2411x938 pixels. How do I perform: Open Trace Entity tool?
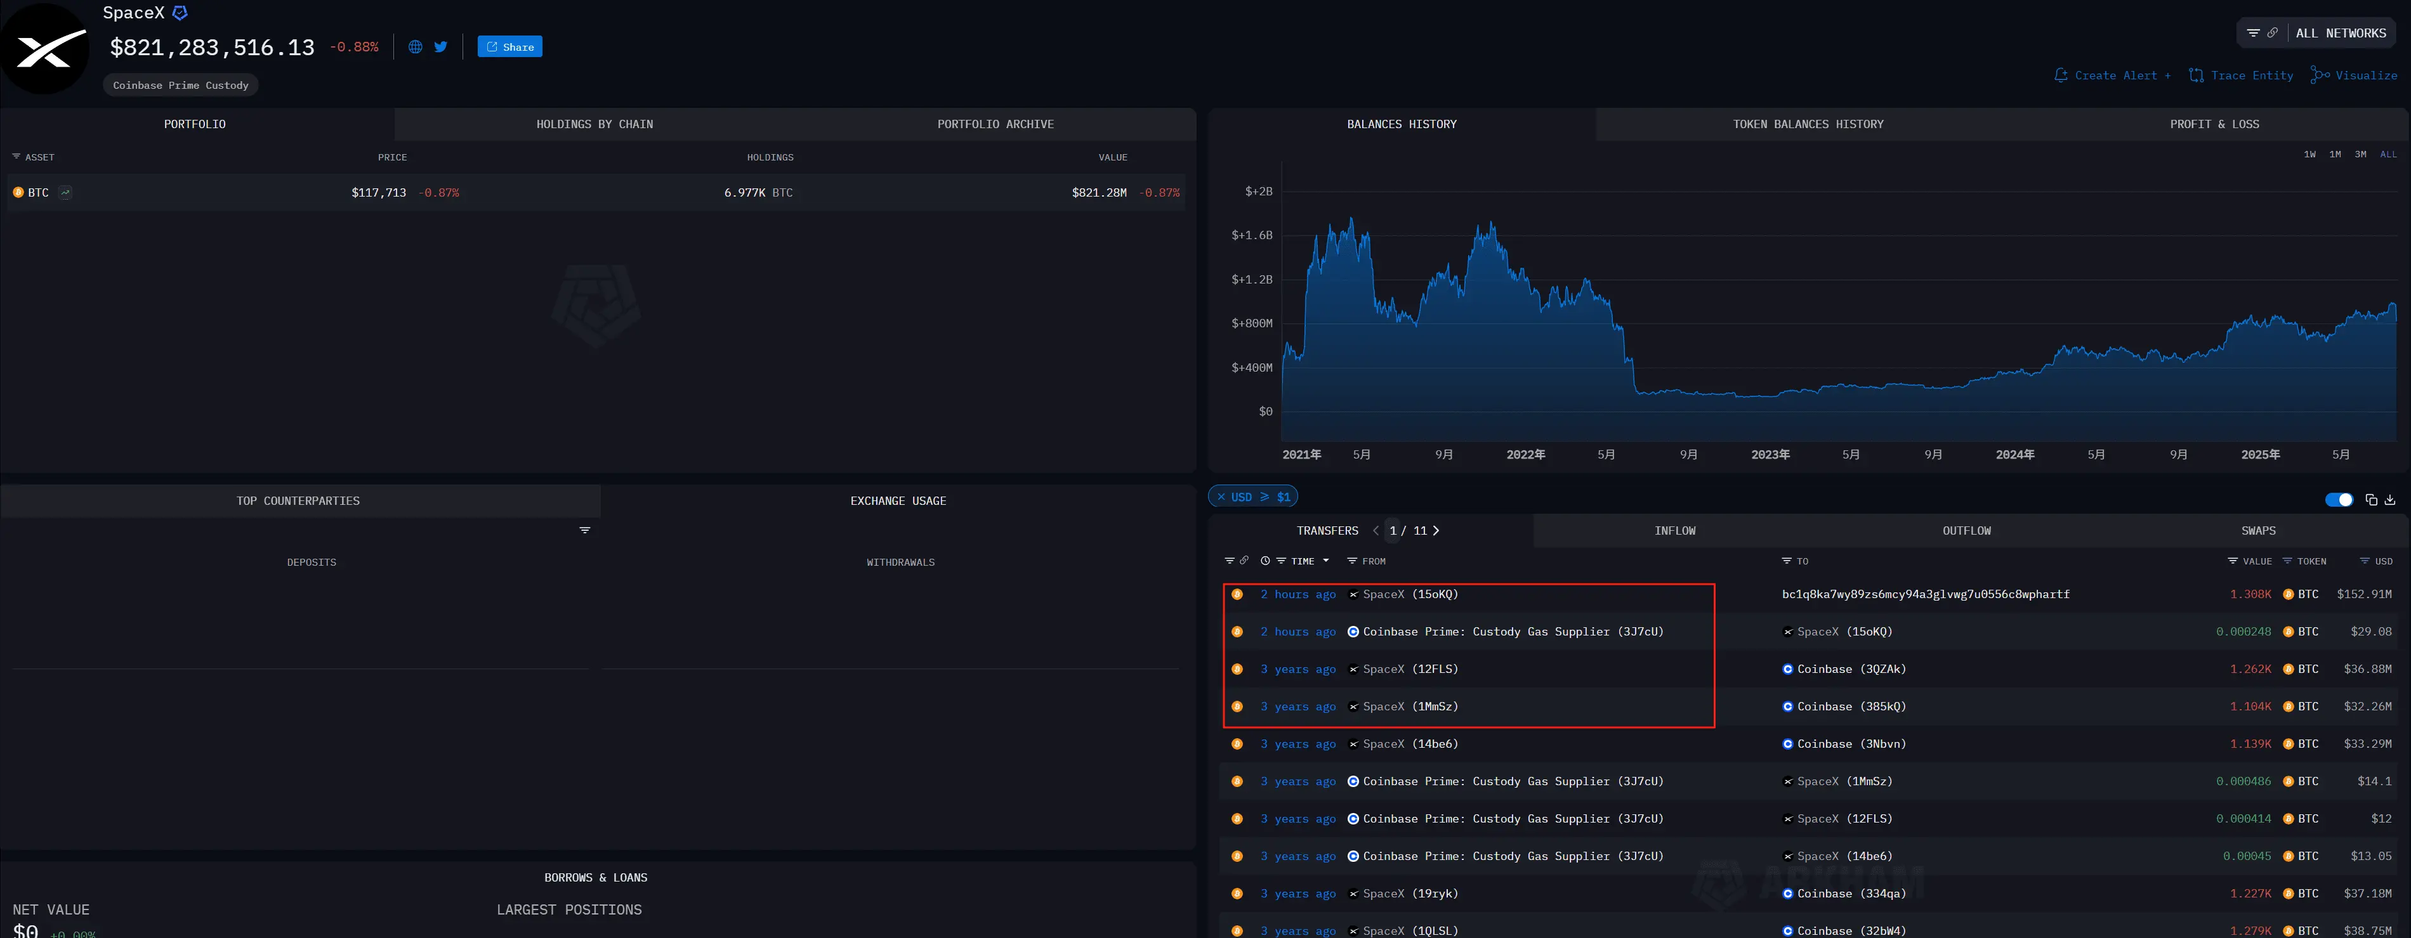pyautogui.click(x=2242, y=75)
